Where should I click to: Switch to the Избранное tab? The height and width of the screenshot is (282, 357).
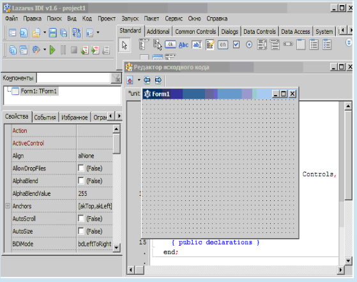(x=75, y=117)
